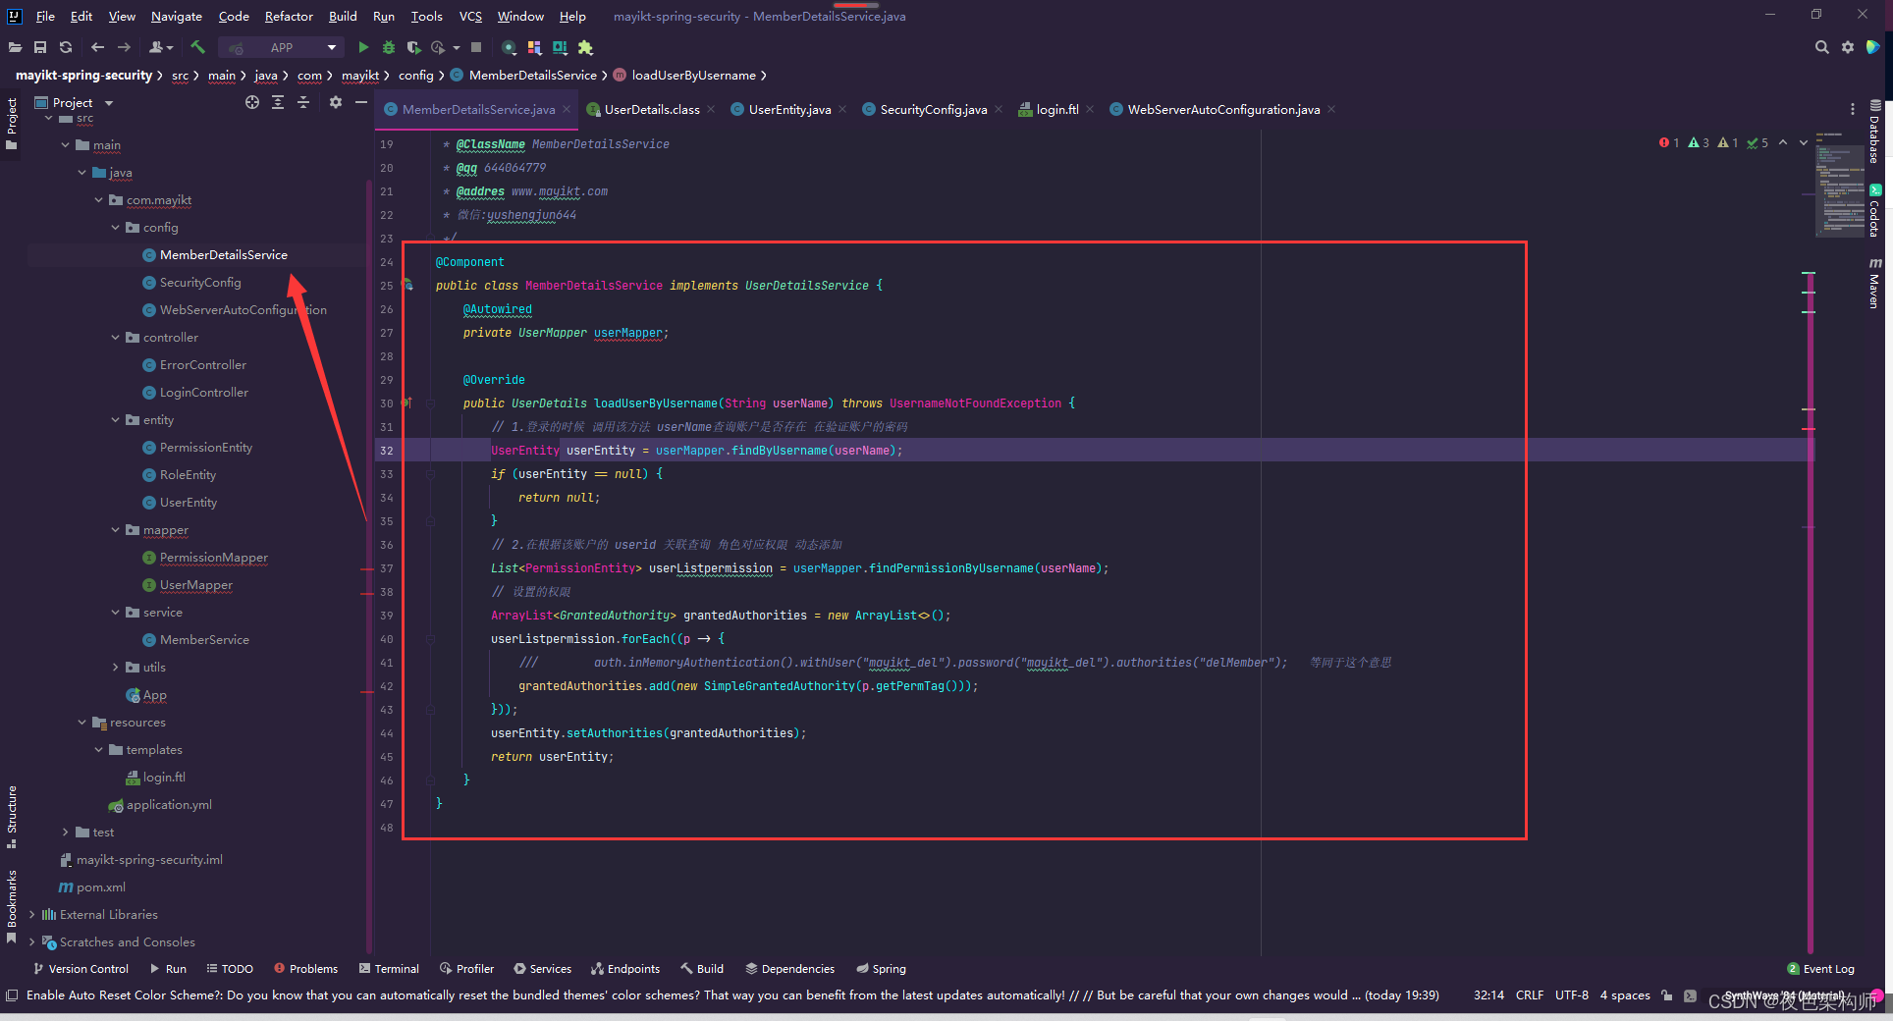Image resolution: width=1893 pixels, height=1021 pixels.
Task: Navigate forward with the right arrow
Action: coord(124,47)
